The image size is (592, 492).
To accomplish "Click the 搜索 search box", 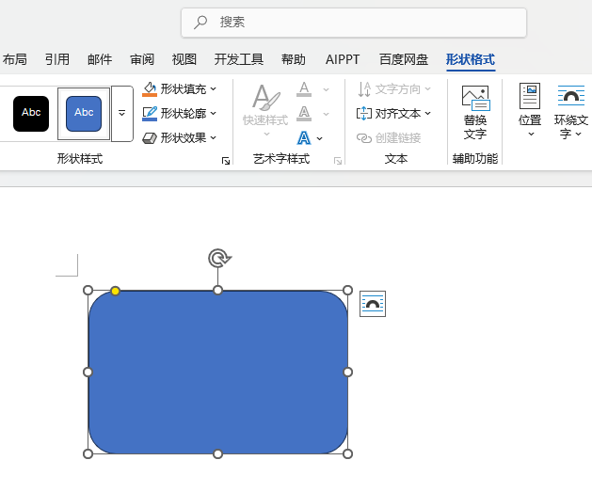I will pyautogui.click(x=354, y=22).
